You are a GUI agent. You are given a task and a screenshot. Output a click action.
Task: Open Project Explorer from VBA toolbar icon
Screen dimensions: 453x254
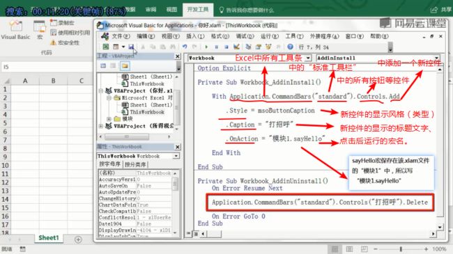(x=248, y=47)
